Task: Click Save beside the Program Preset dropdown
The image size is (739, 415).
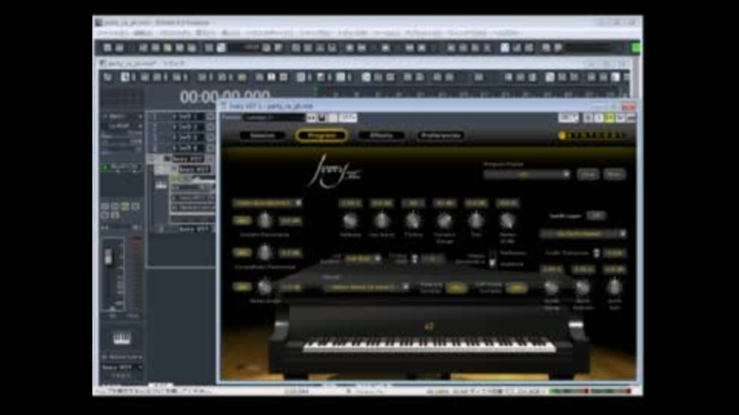Action: coord(587,174)
